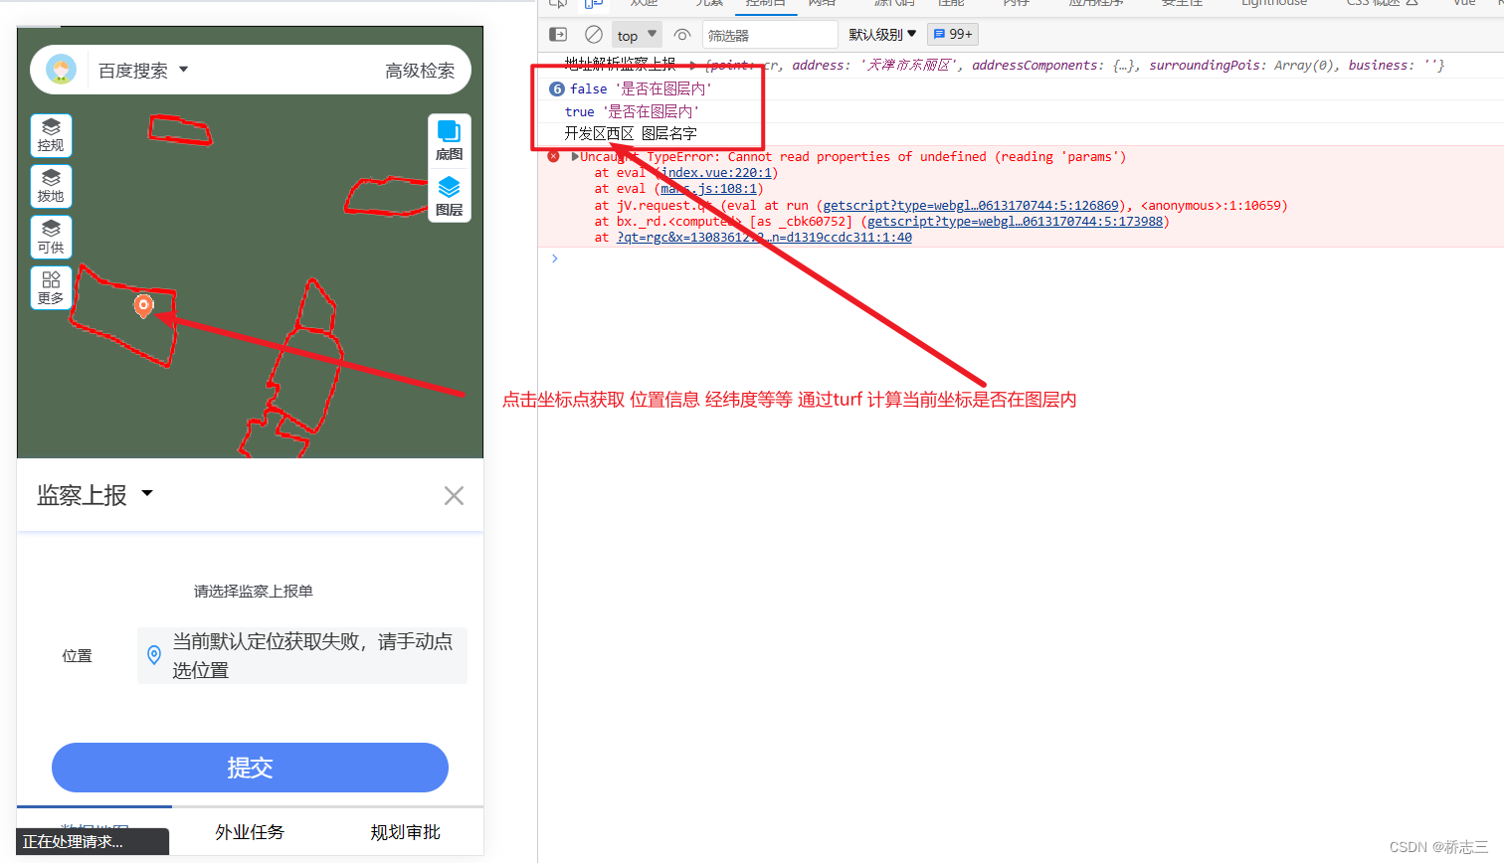Click the true '是否在图层内' log line

632,112
